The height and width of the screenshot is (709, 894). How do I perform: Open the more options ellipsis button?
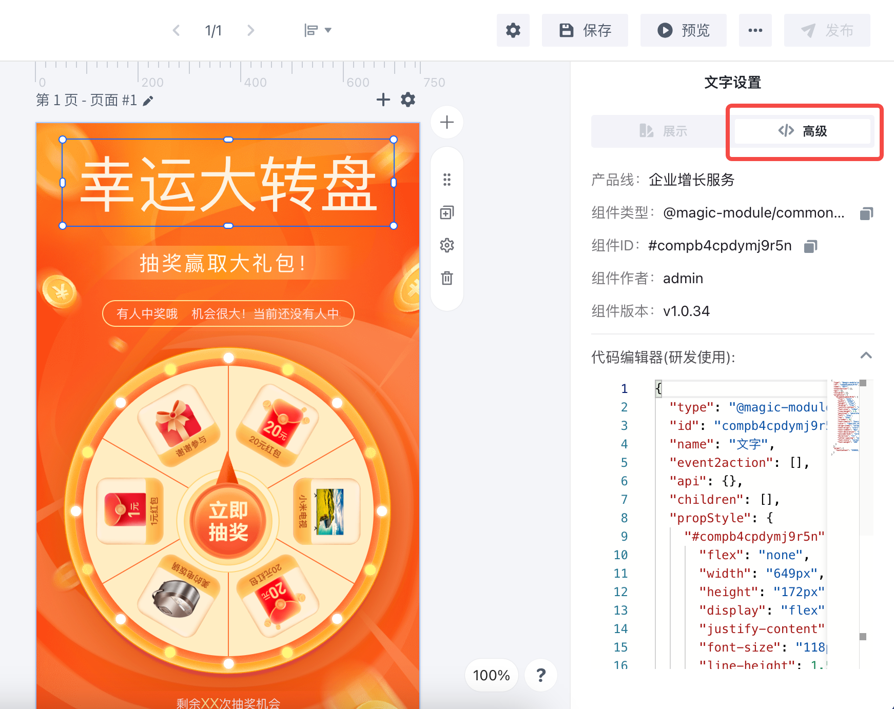point(755,30)
